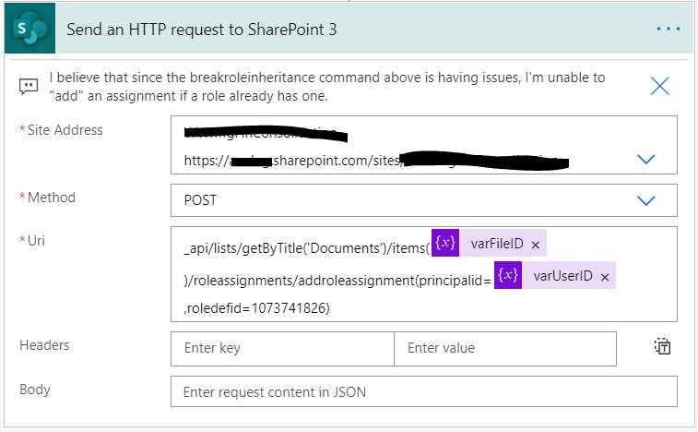Viewport: 698px width, 432px height.
Task: Click the action title 'Send an HTTP request'
Action: pos(201,29)
